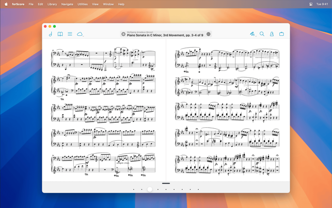Click the ellipsis button beside the score title

209,34
